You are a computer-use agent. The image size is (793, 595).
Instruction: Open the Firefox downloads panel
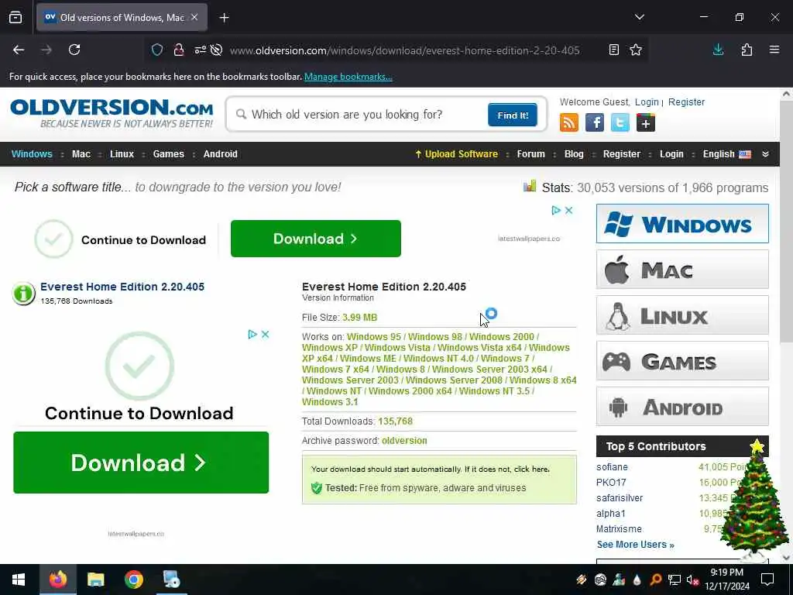pos(718,50)
